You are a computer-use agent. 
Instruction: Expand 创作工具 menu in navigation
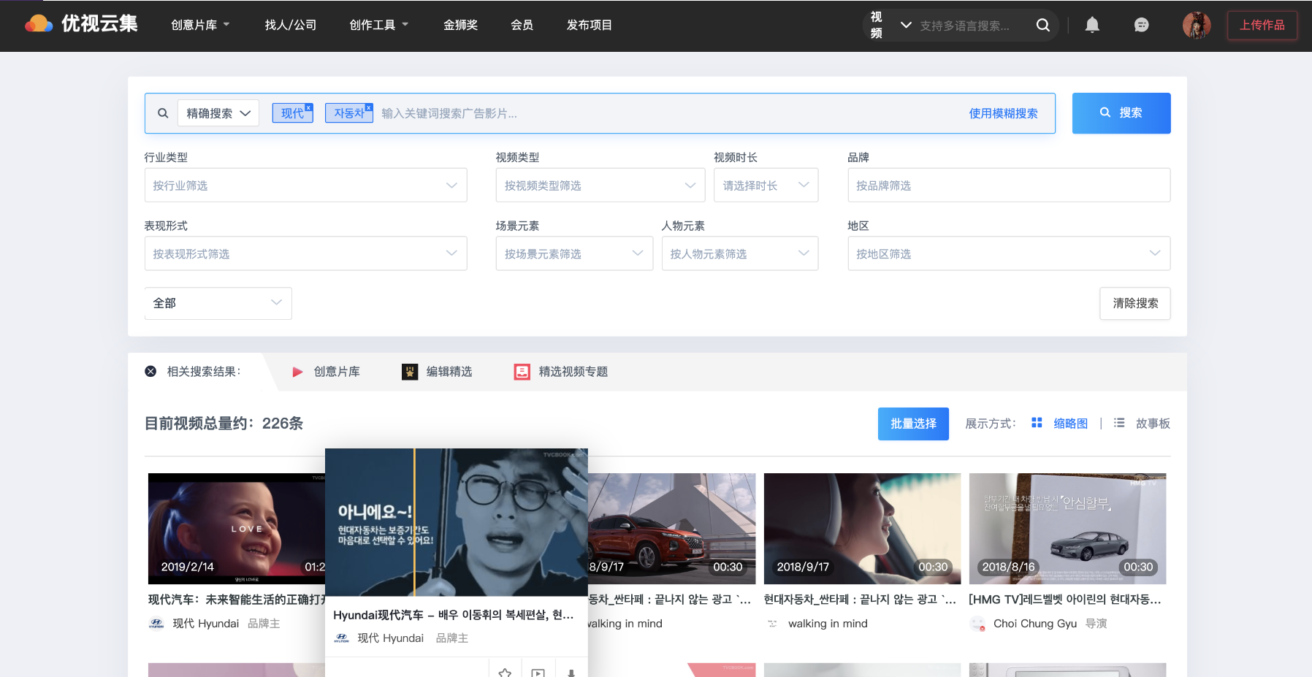(x=379, y=25)
